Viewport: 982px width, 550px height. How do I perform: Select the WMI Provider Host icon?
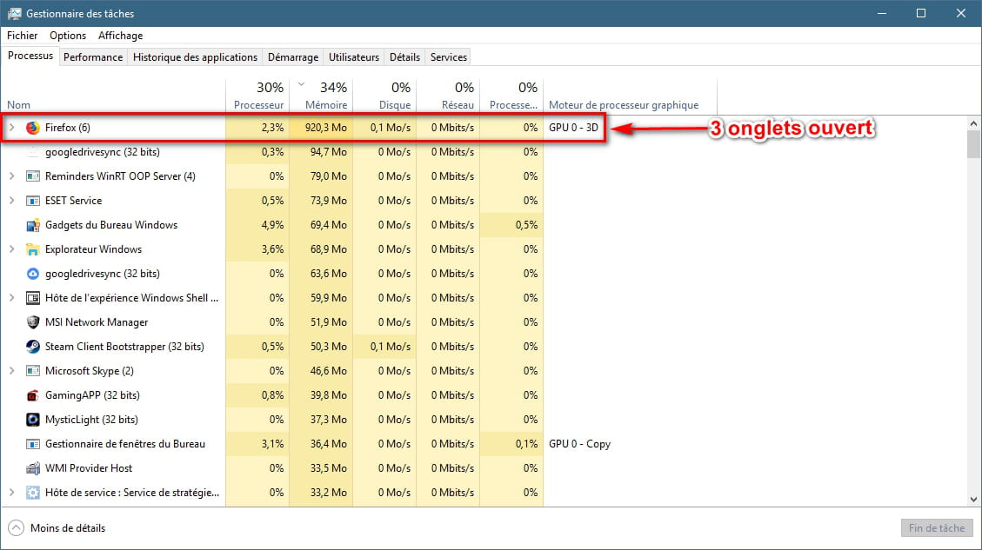pyautogui.click(x=32, y=468)
